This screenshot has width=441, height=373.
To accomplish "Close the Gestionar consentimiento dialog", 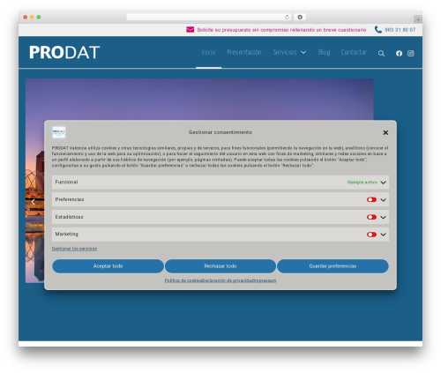I will click(385, 132).
